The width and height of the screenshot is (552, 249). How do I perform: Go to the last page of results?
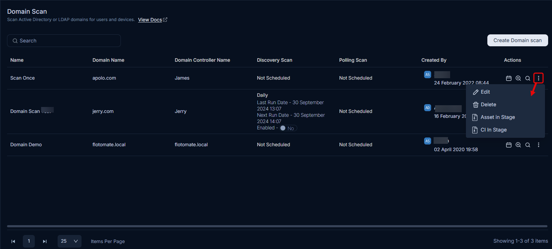[45, 241]
